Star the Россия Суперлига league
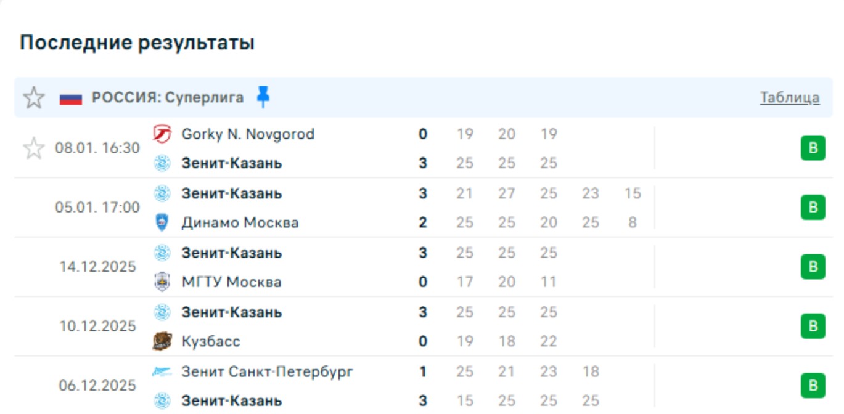Viewport: 844px width, 414px height. pyautogui.click(x=34, y=97)
